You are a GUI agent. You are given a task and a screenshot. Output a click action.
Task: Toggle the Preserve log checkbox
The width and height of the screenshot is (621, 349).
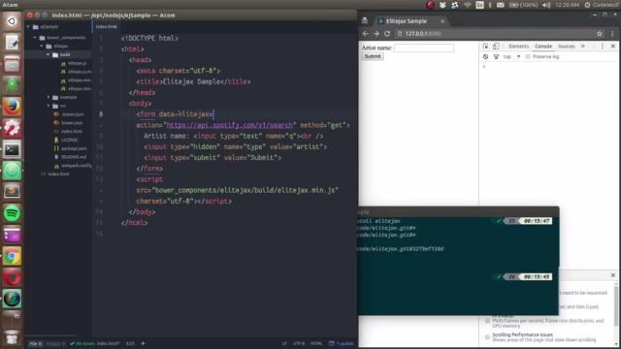(x=528, y=56)
